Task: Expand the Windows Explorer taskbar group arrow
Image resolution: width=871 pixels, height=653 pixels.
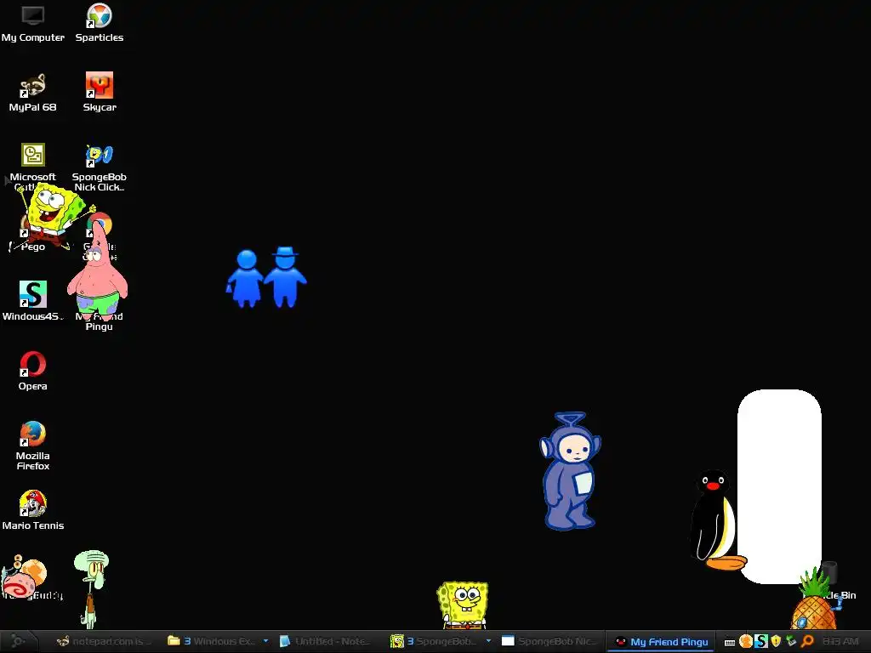Action: click(265, 641)
